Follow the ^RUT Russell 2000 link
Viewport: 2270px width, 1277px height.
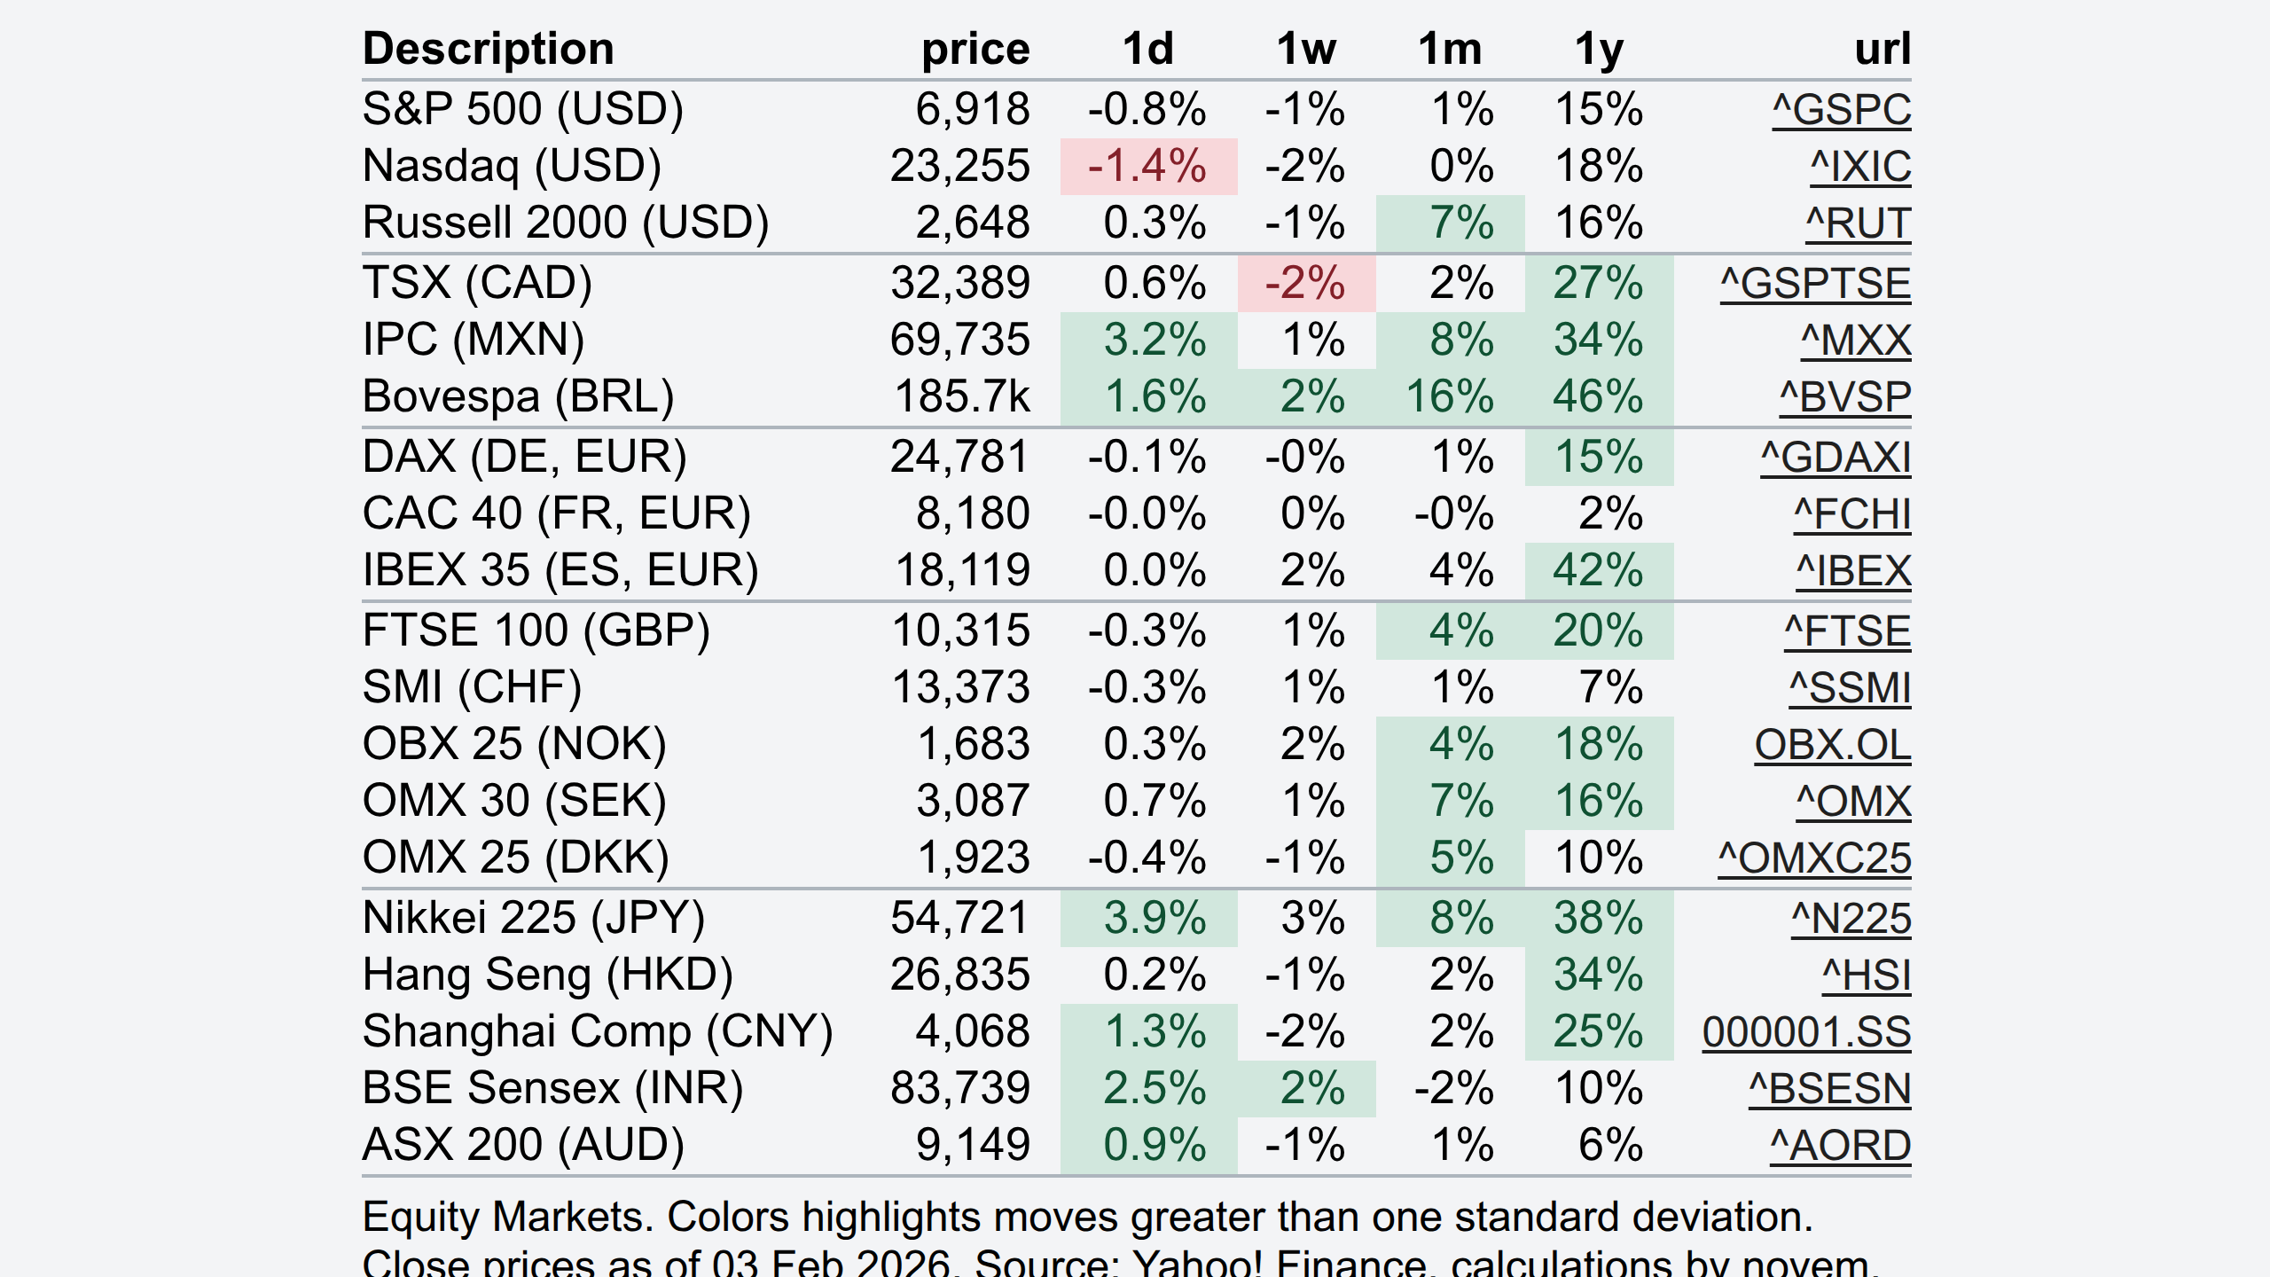click(1859, 223)
